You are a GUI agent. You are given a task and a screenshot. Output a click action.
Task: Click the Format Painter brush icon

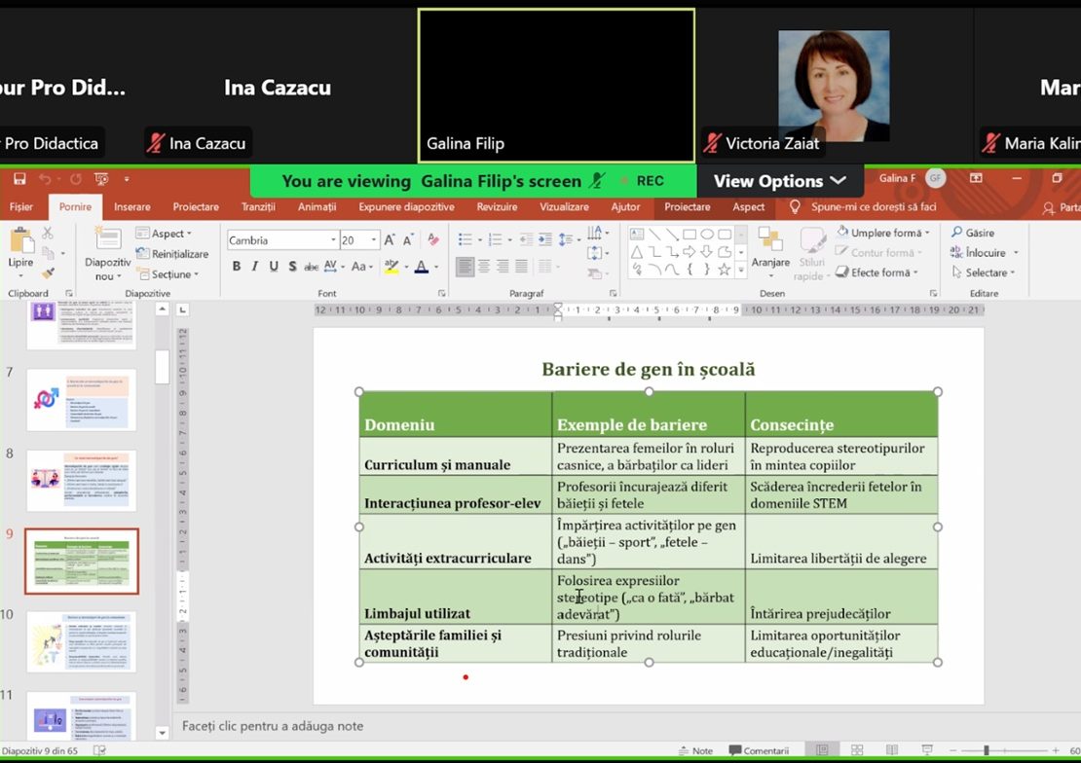pos(49,273)
